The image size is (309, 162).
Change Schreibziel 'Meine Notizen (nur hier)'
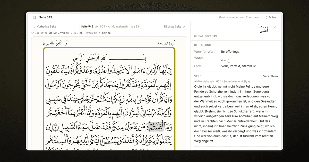[x=66, y=33]
